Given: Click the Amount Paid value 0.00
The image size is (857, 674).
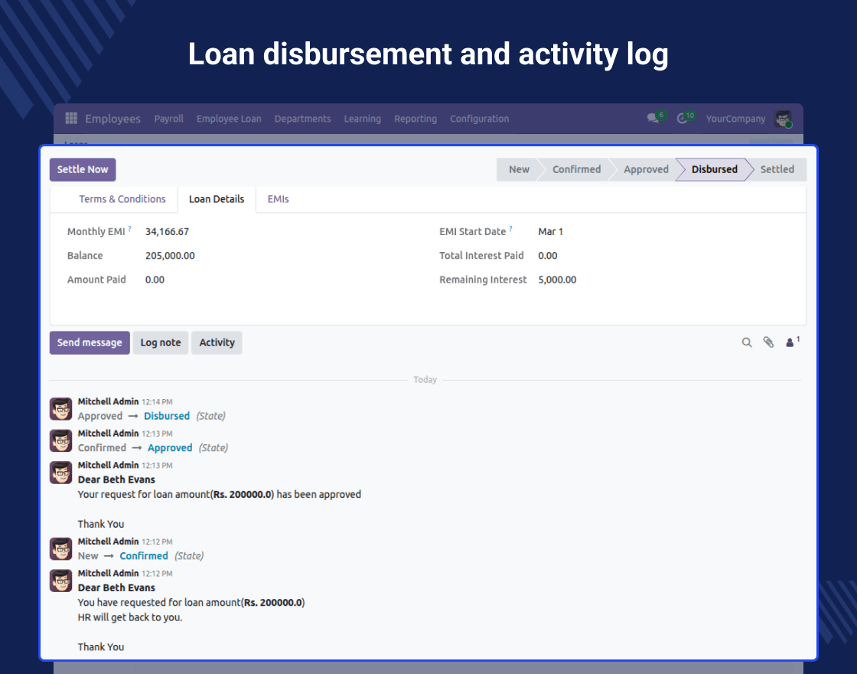Looking at the screenshot, I should pos(155,280).
